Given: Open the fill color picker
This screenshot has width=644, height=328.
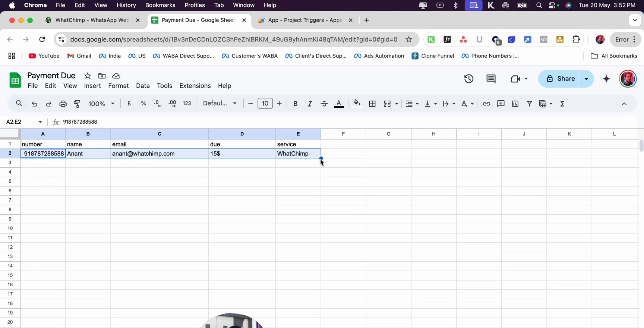Looking at the screenshot, I should [x=357, y=104].
